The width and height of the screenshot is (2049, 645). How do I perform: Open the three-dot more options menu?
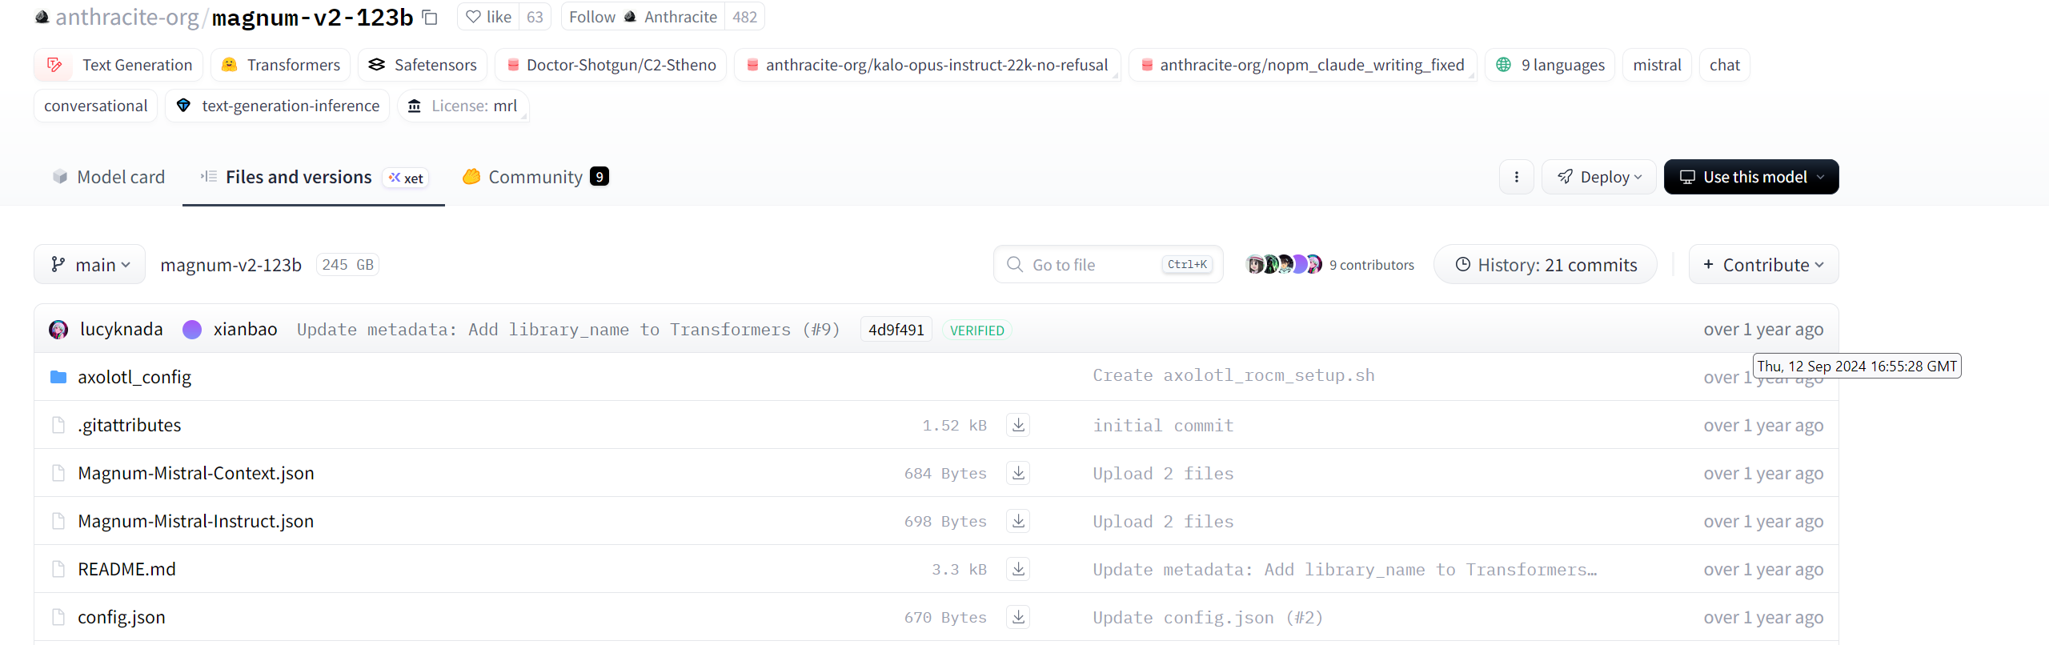[x=1517, y=177]
